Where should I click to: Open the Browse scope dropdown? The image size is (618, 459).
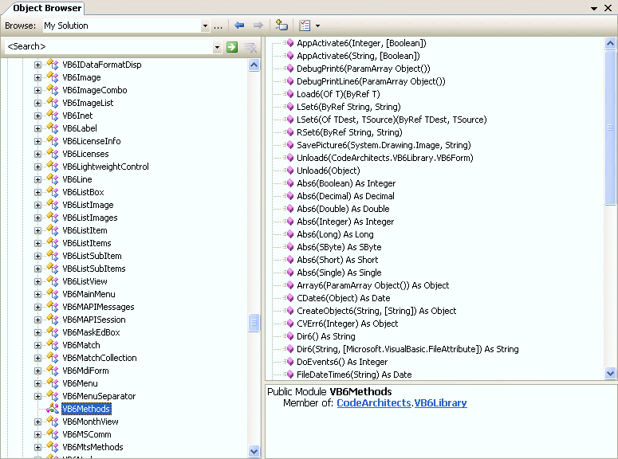click(x=205, y=26)
